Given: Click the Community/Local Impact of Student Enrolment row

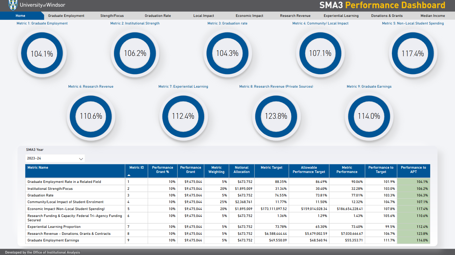Looking at the screenshot, I should [x=99, y=202].
